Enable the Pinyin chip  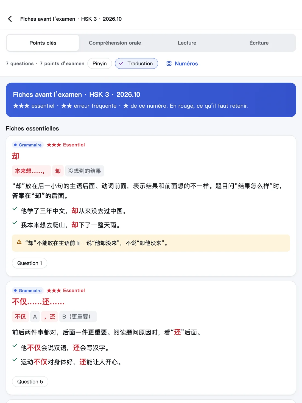click(x=100, y=63)
